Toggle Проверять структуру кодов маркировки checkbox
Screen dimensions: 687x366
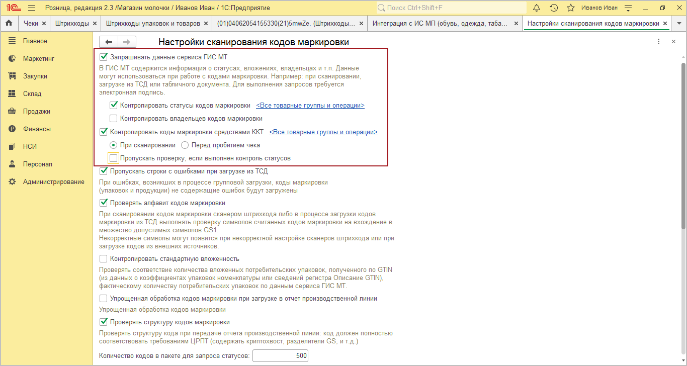[104, 322]
